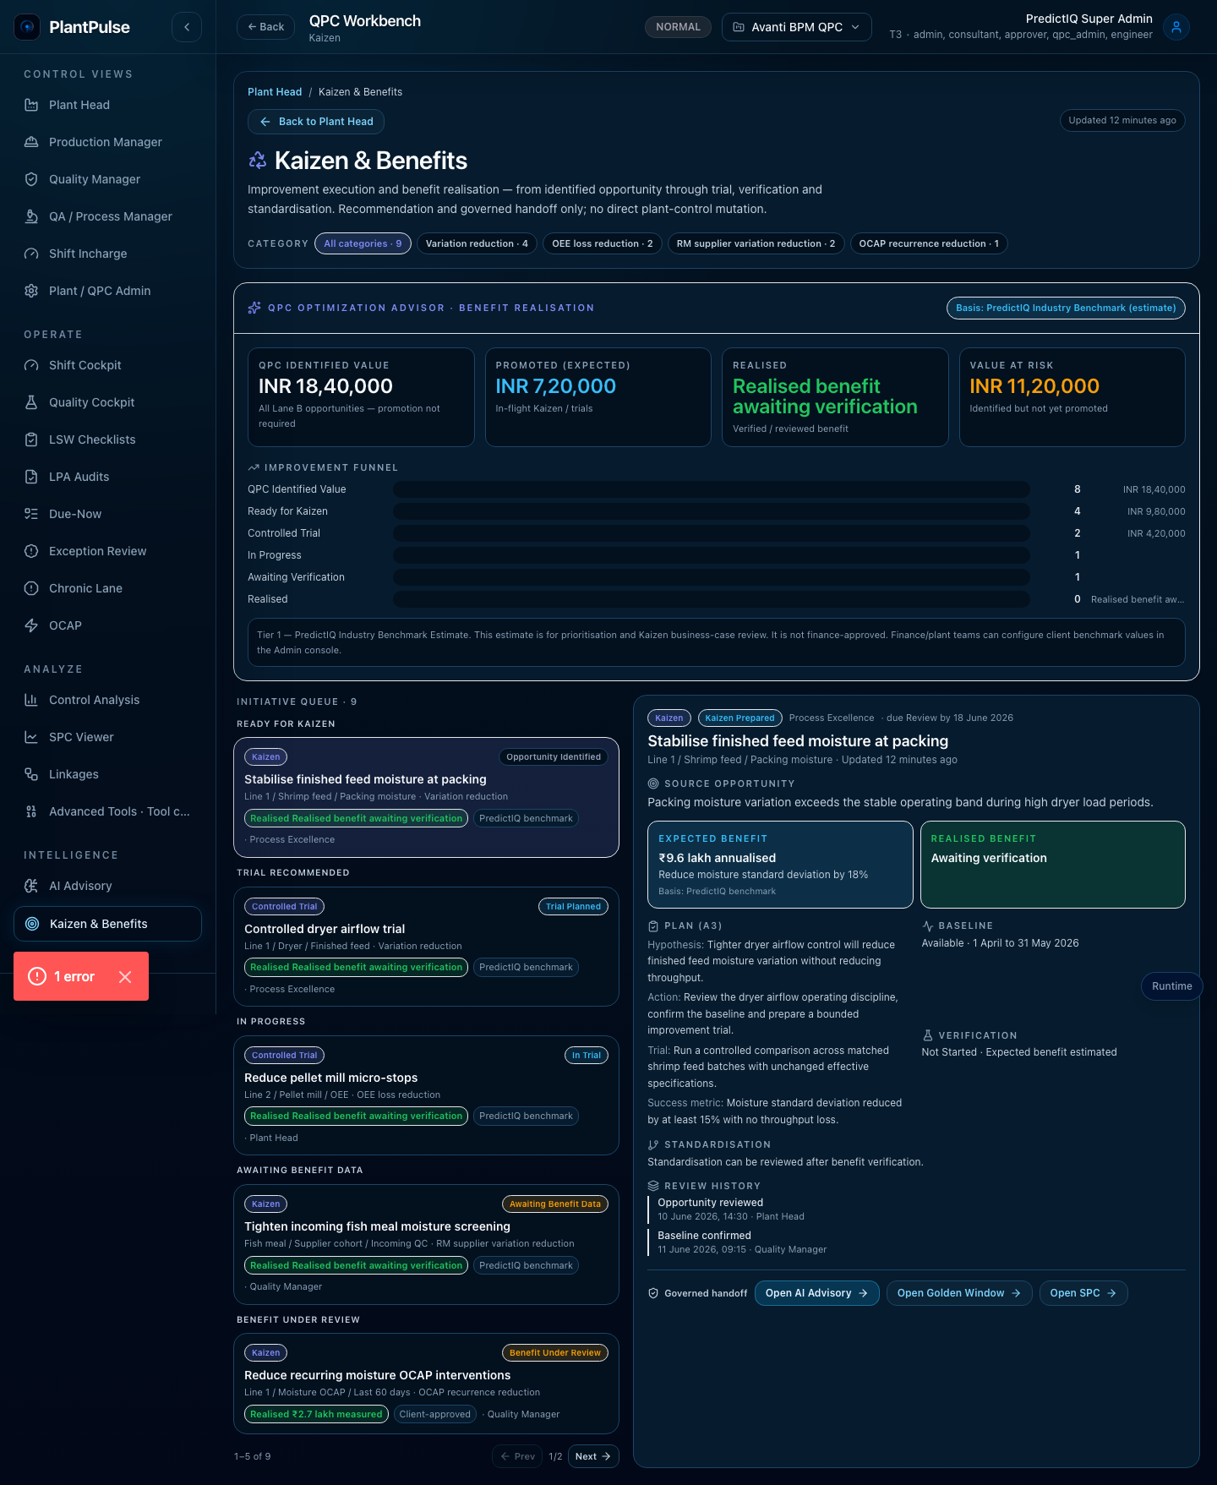Select Stabilise finished feed moisture initiative card

[426, 797]
